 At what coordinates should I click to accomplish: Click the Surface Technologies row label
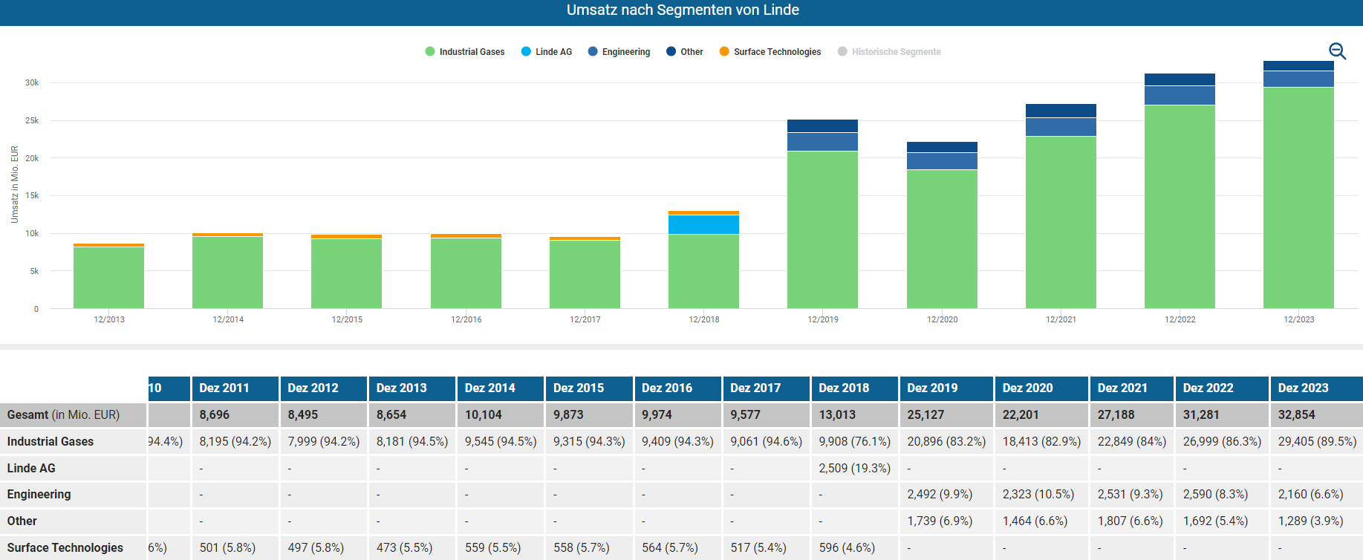click(65, 548)
